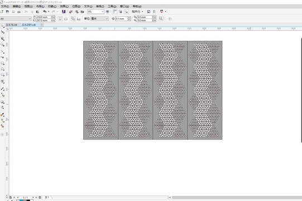Image resolution: width=302 pixels, height=201 pixels.
Task: Toggle Show Rulers button
Action: (x=115, y=12)
